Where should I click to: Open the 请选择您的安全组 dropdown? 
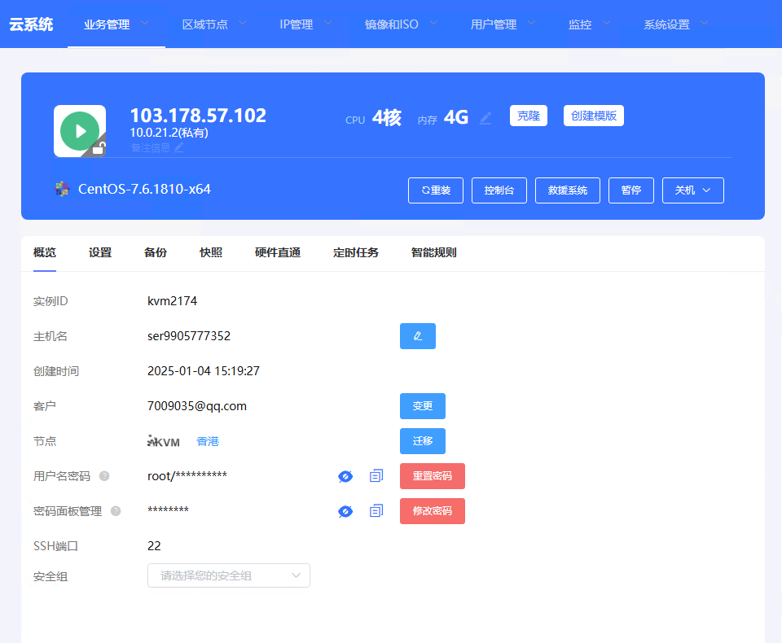point(228,575)
